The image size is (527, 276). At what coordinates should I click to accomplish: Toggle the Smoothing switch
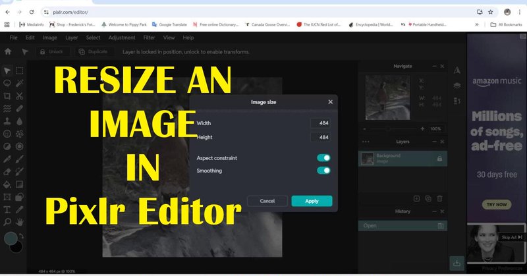[323, 171]
